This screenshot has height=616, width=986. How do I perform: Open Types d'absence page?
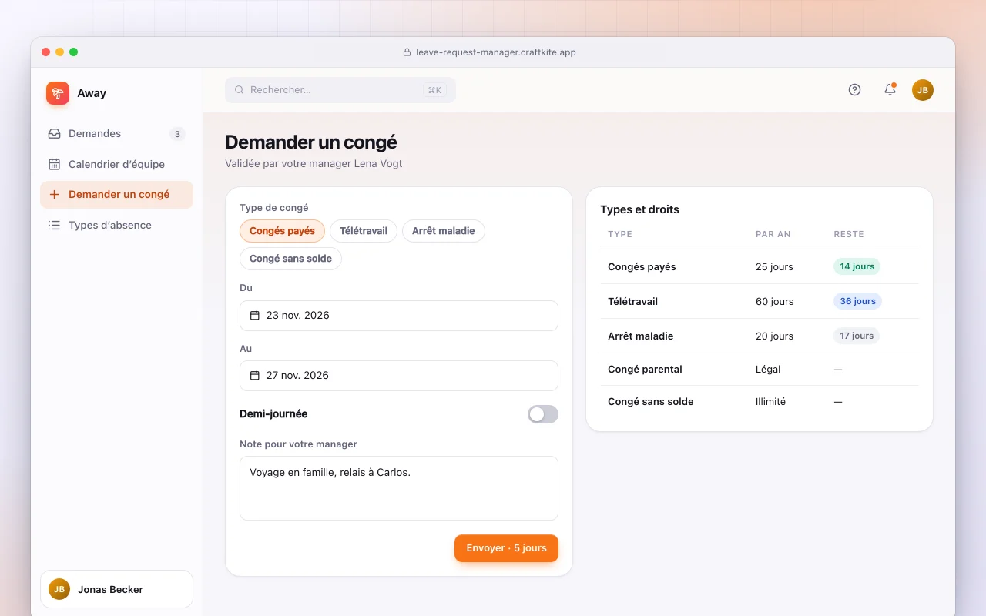coord(116,226)
